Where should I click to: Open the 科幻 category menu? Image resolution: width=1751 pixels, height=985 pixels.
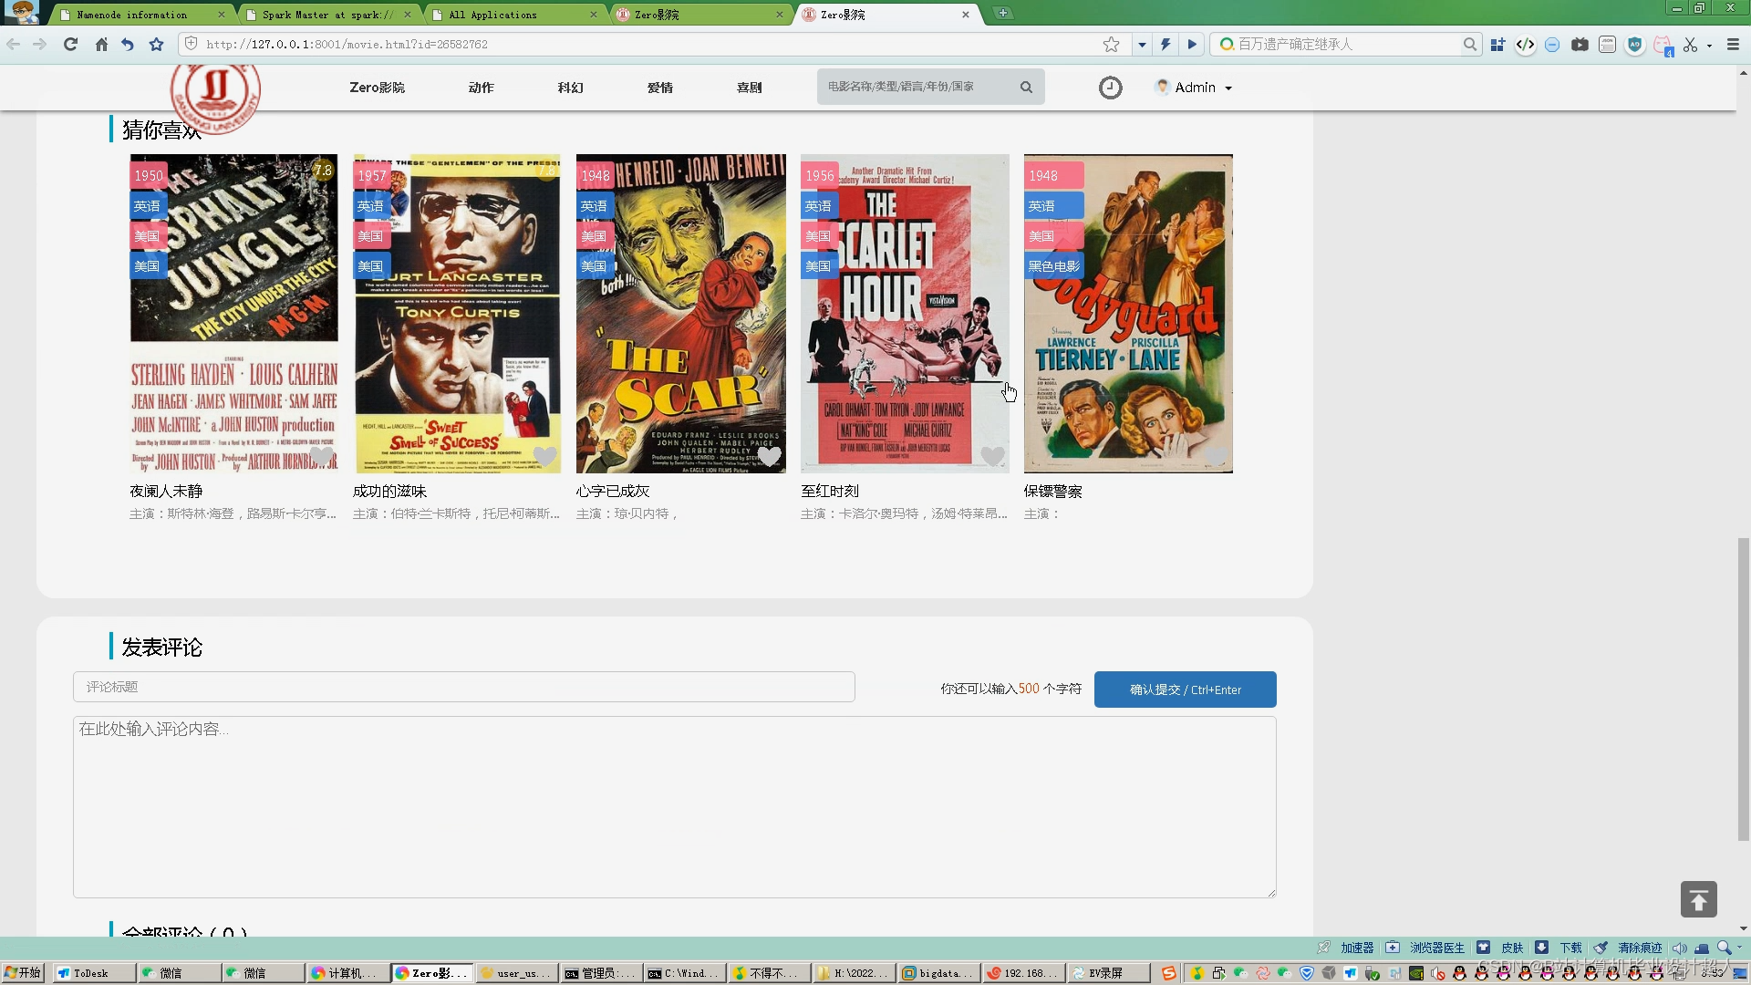[x=570, y=88]
